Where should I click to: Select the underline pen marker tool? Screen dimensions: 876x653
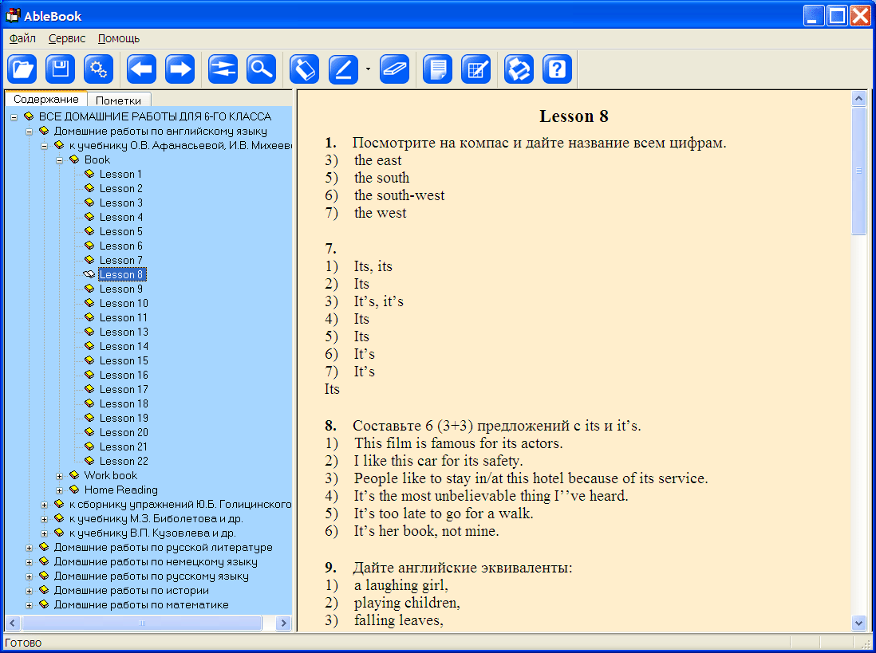pyautogui.click(x=344, y=69)
